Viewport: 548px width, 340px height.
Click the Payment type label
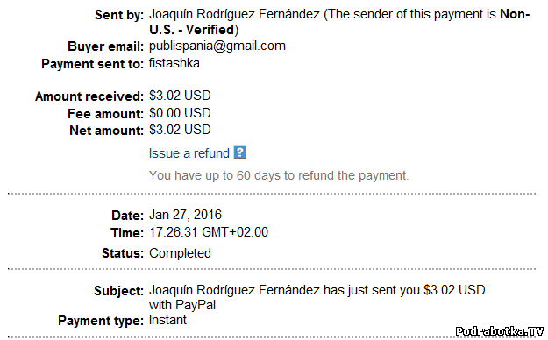pos(101,321)
